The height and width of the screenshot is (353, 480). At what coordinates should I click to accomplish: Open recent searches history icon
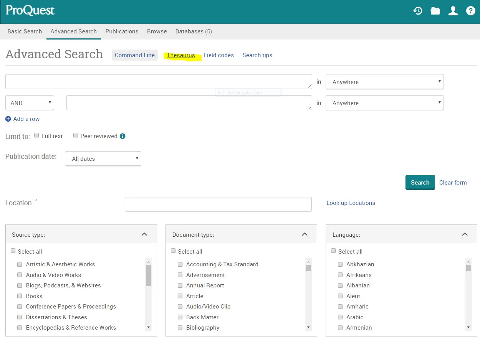tap(418, 11)
